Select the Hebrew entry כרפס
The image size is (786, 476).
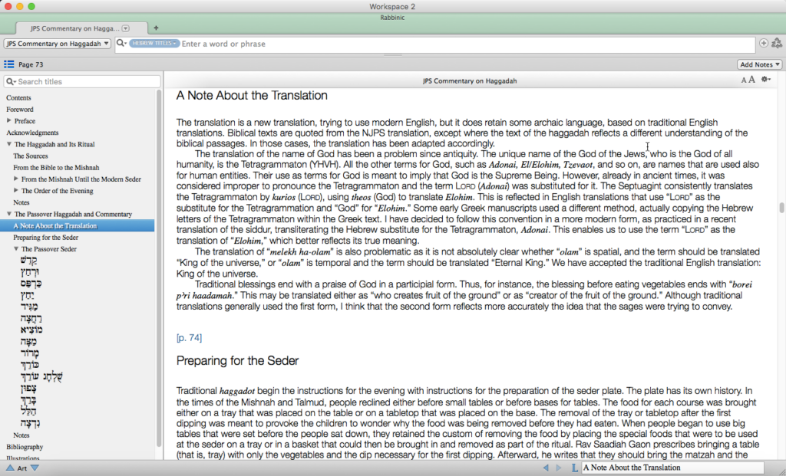(x=31, y=284)
